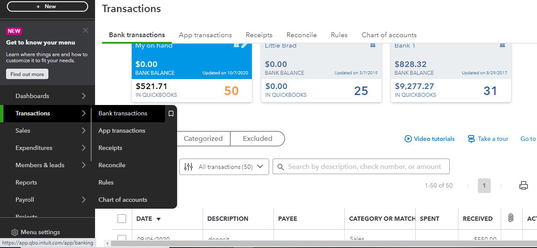Click the Find out more button
This screenshot has width=537, height=248.
click(x=27, y=74)
